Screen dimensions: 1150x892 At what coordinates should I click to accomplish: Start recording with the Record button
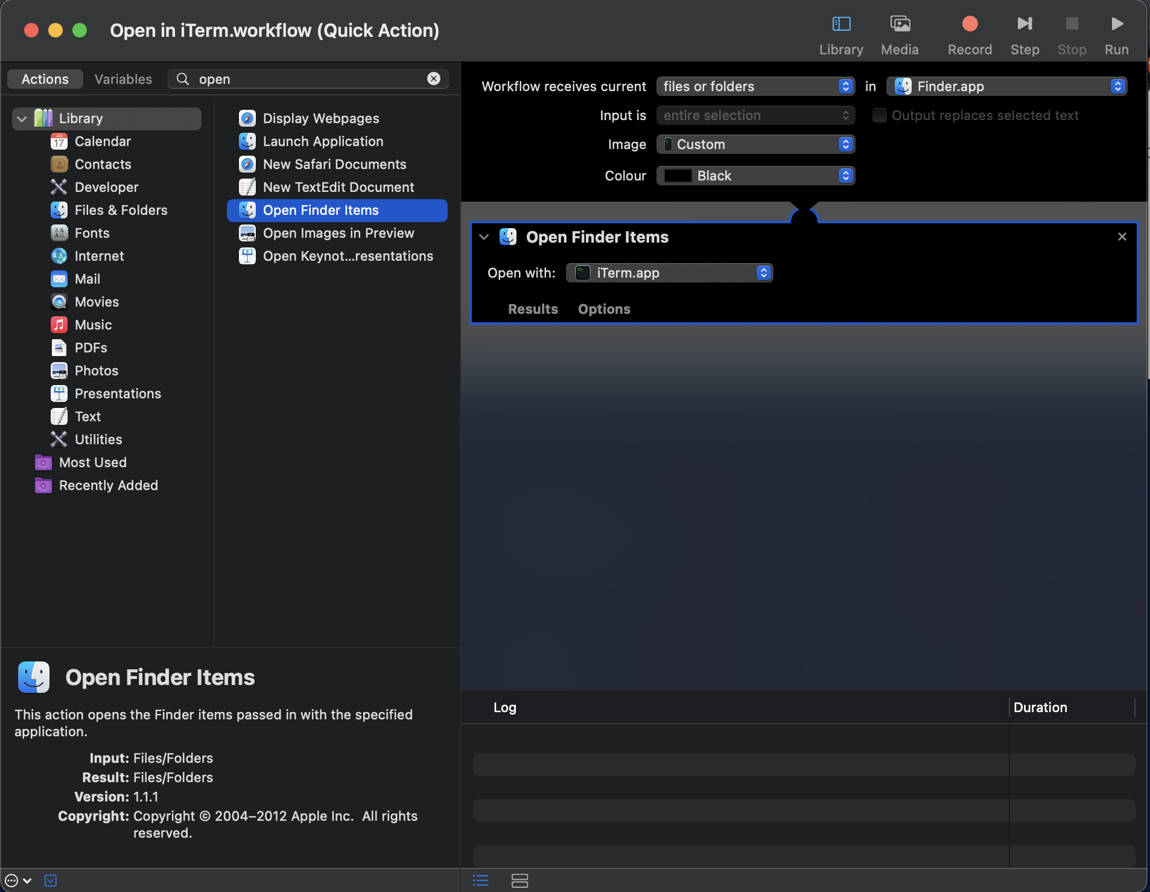tap(970, 34)
